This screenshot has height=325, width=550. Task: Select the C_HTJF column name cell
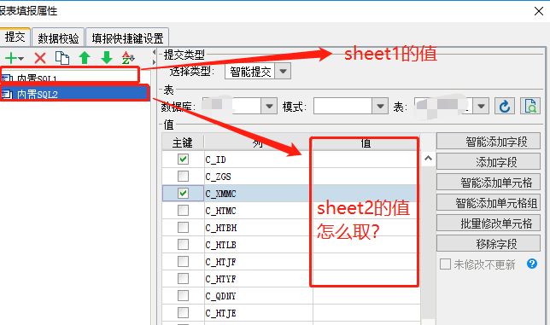[x=258, y=262]
